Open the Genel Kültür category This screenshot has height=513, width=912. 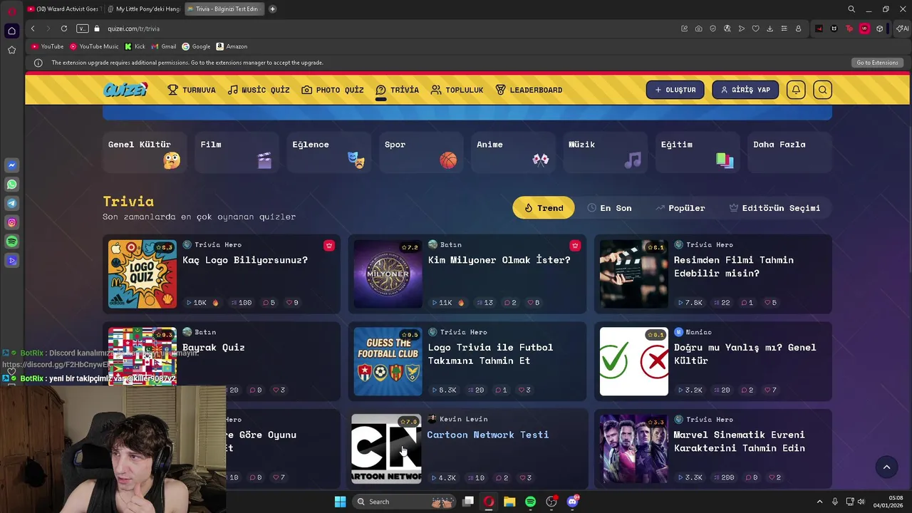pyautogui.click(x=145, y=152)
